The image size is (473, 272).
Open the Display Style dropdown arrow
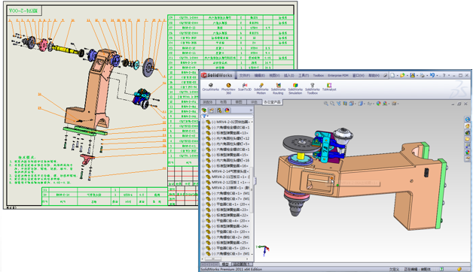click(x=364, y=104)
